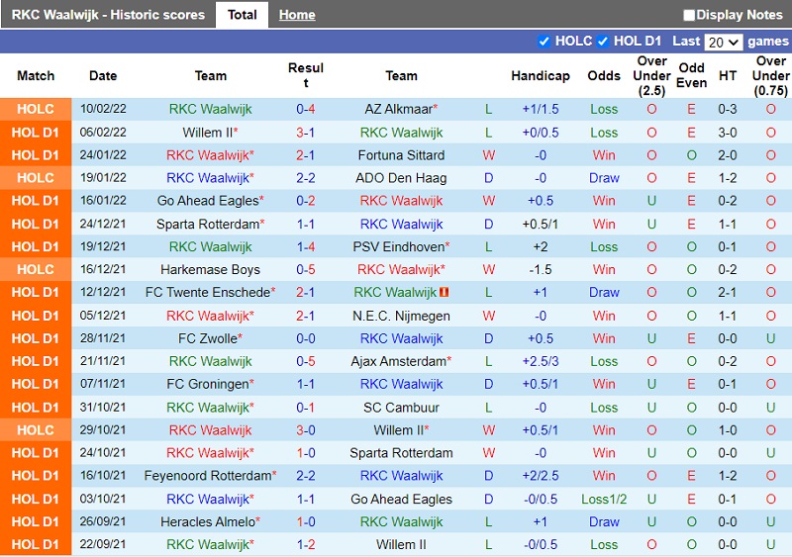The image size is (792, 557).
Task: Select Harkemase Boys team name
Action: pos(210,269)
